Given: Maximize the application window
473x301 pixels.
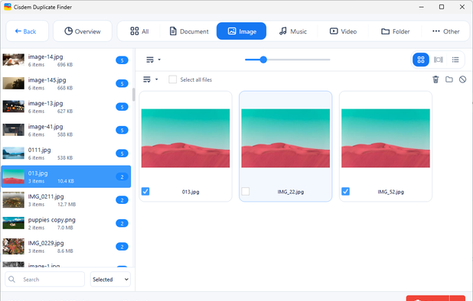Looking at the screenshot, I should pos(442,7).
